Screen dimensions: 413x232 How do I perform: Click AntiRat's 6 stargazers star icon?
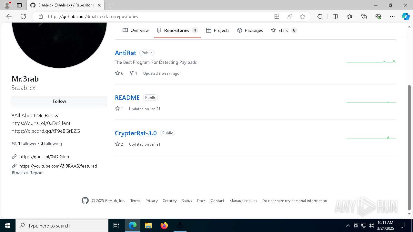pyautogui.click(x=117, y=73)
